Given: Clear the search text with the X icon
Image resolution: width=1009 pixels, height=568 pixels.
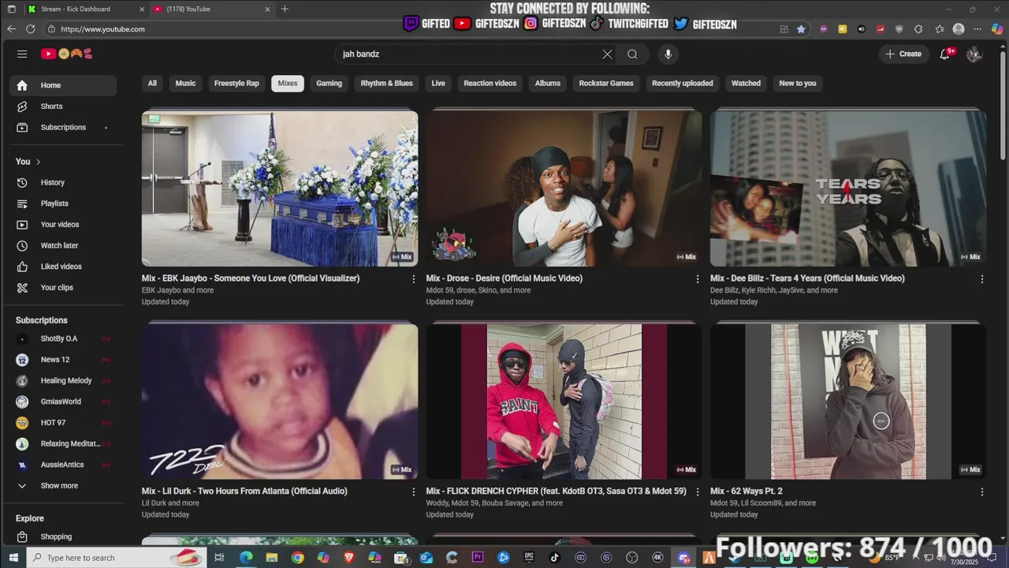Looking at the screenshot, I should tap(607, 54).
